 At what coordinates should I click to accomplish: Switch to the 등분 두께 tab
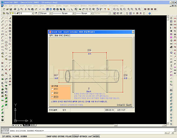point(58,35)
